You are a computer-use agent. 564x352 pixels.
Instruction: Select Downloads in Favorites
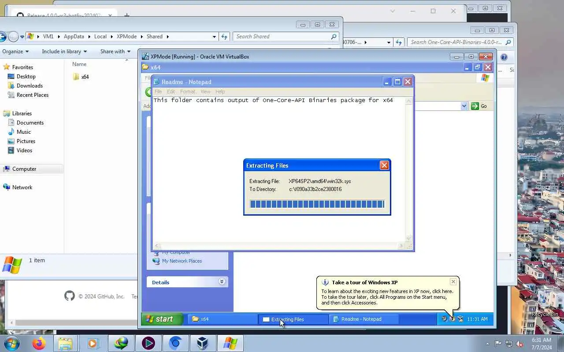pyautogui.click(x=30, y=86)
